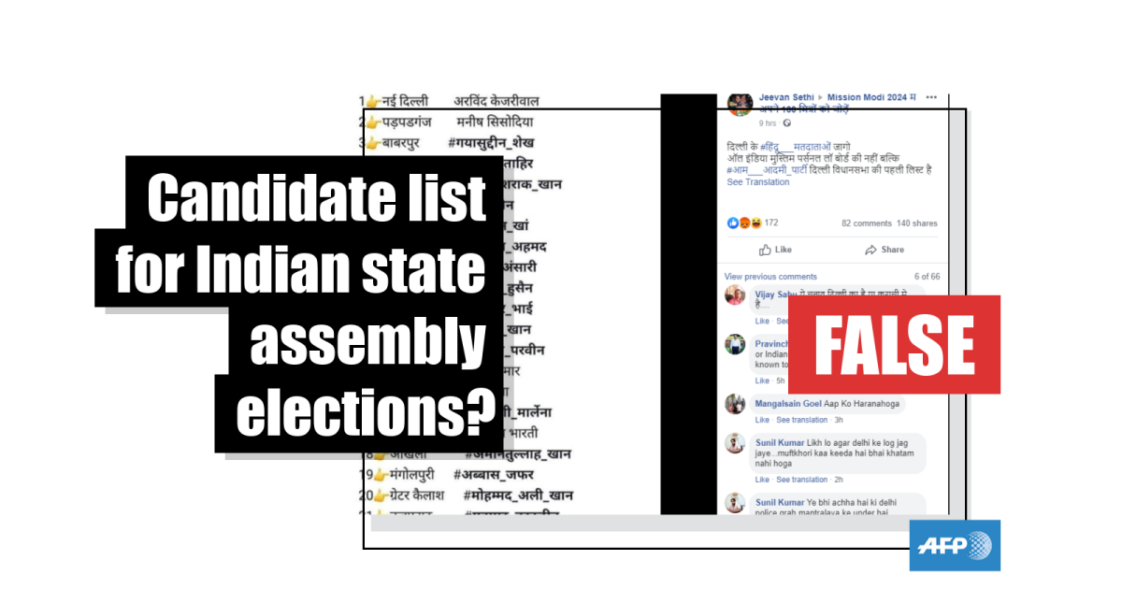Click the red FALSE label
This screenshot has height=589, width=1122.
coord(894,344)
